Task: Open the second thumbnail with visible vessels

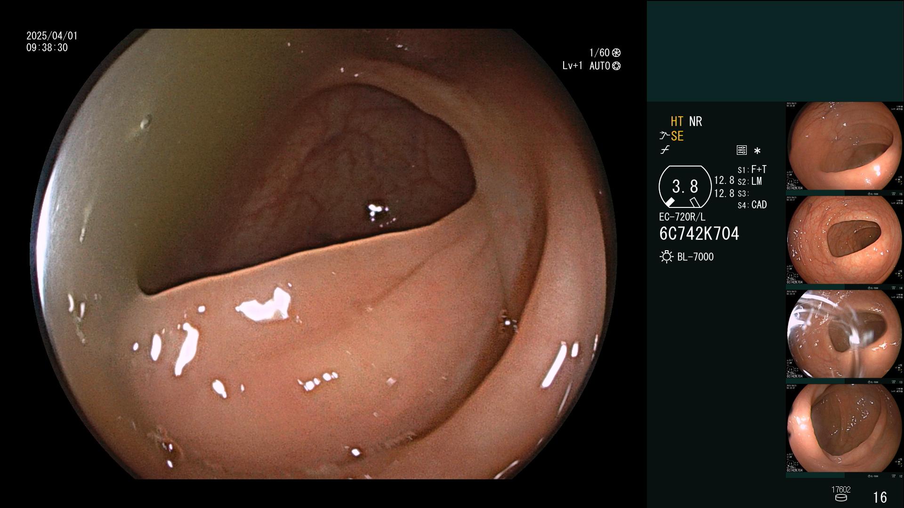Action: 844,243
